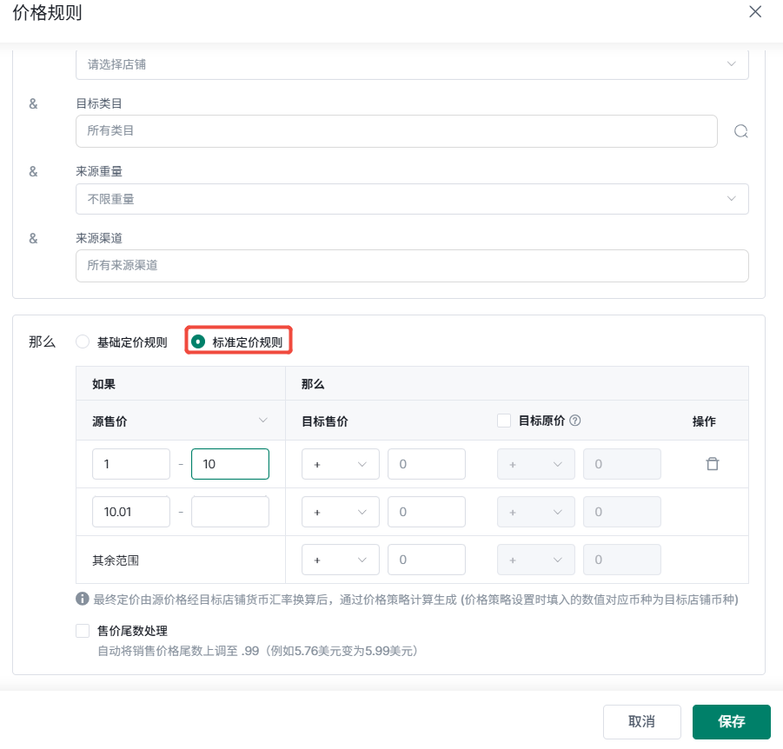This screenshot has width=783, height=749.
Task: Click the info icon before 最终定价 note
Action: click(x=83, y=599)
